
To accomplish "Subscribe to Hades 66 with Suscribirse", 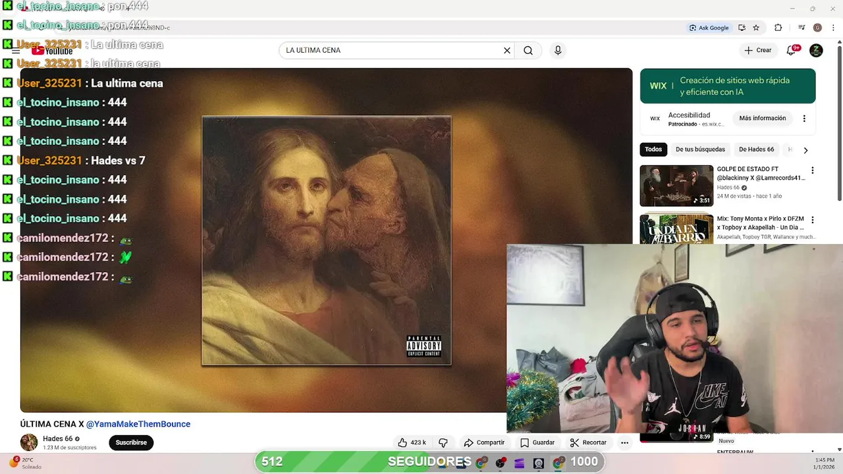I will pyautogui.click(x=131, y=442).
